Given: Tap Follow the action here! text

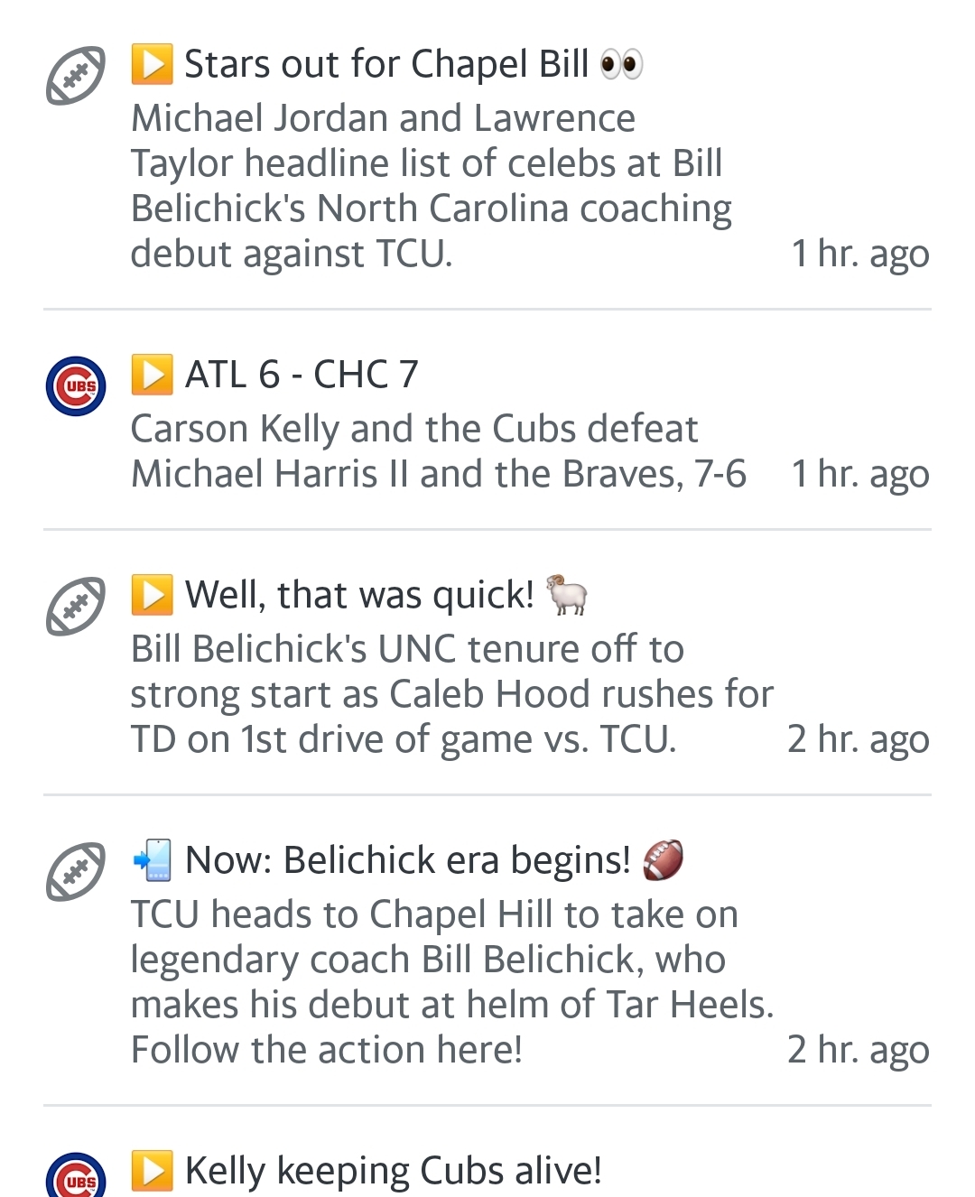Looking at the screenshot, I should pyautogui.click(x=327, y=1050).
